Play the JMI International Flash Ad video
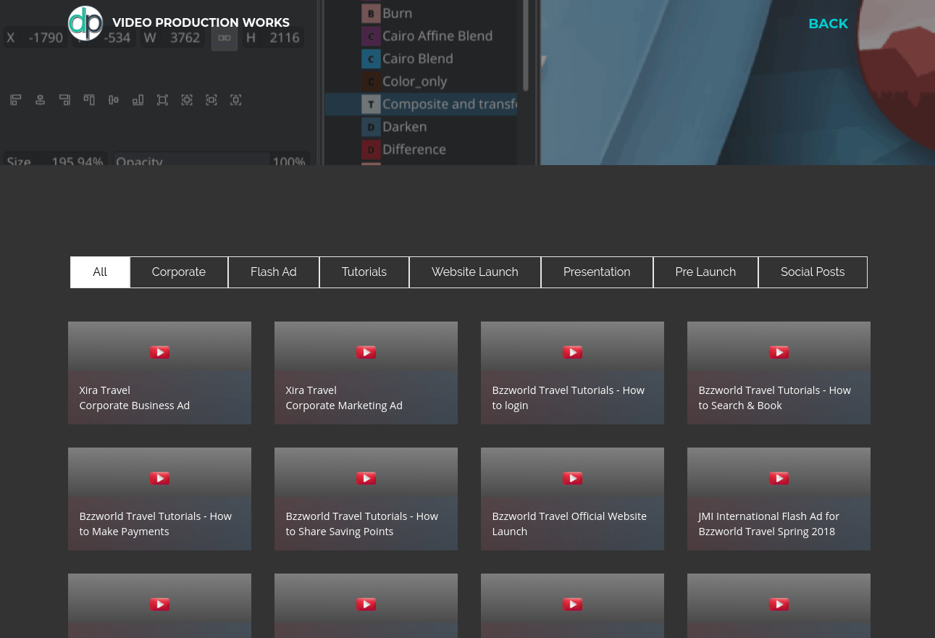This screenshot has height=638, width=935. (779, 479)
